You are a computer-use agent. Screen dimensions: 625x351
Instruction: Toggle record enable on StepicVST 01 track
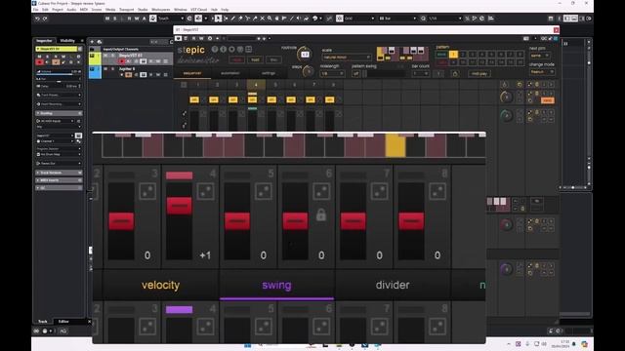[x=121, y=61]
